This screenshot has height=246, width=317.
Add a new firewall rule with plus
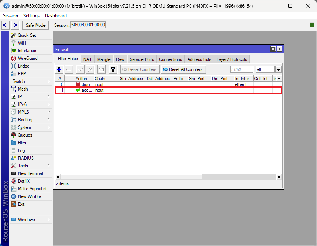coord(59,69)
